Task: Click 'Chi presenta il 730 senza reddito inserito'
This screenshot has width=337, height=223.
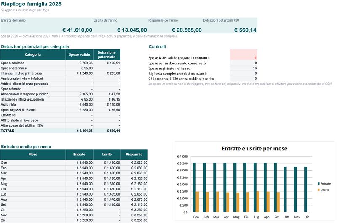Action: (x=181, y=79)
